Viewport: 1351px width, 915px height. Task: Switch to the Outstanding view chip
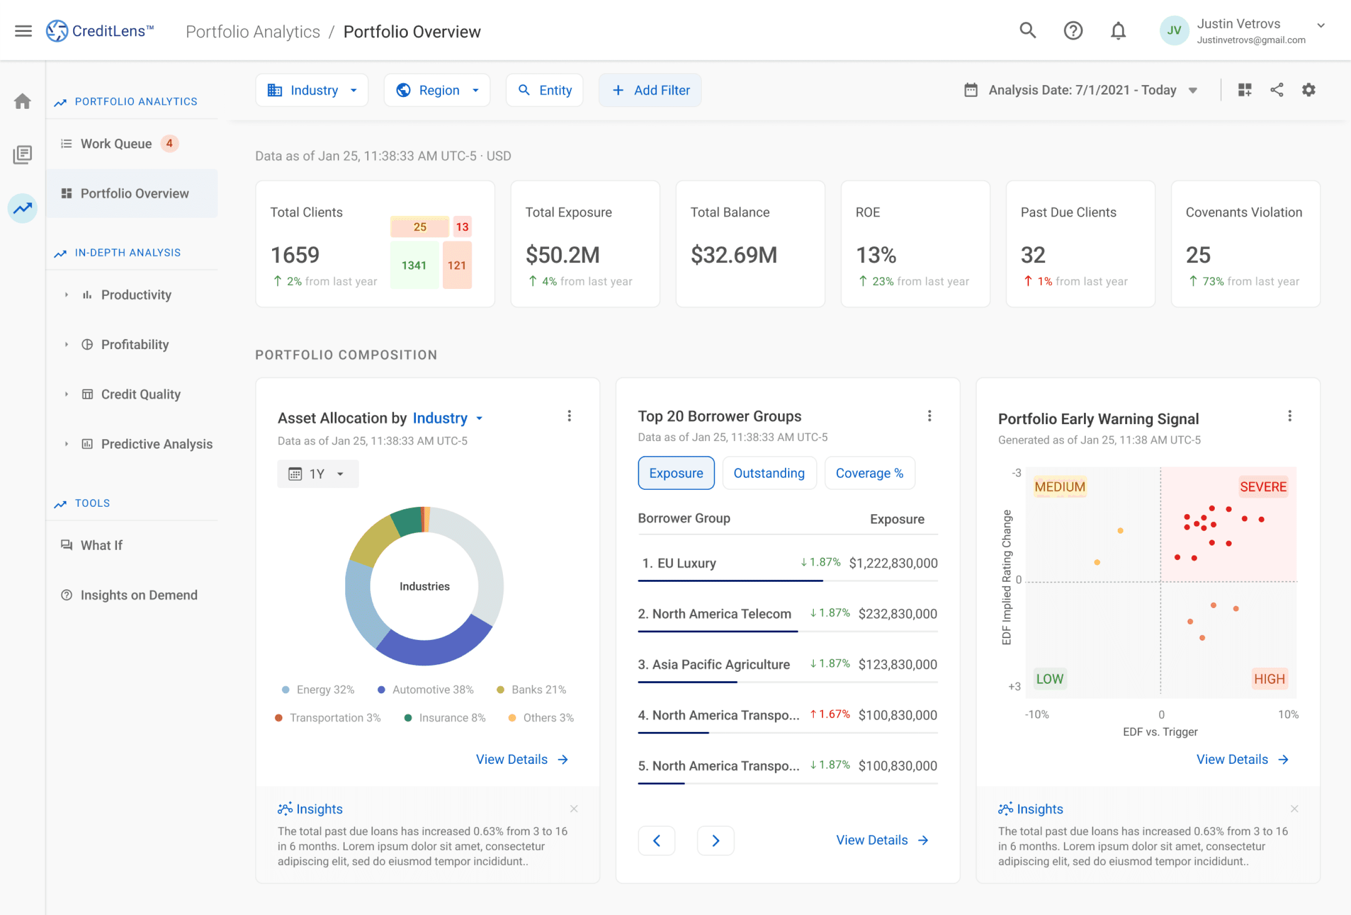(x=769, y=473)
